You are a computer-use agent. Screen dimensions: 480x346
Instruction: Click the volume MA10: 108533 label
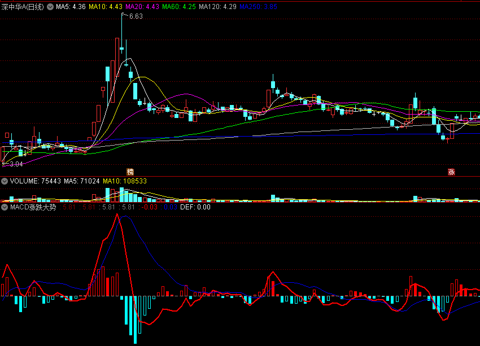coord(125,181)
